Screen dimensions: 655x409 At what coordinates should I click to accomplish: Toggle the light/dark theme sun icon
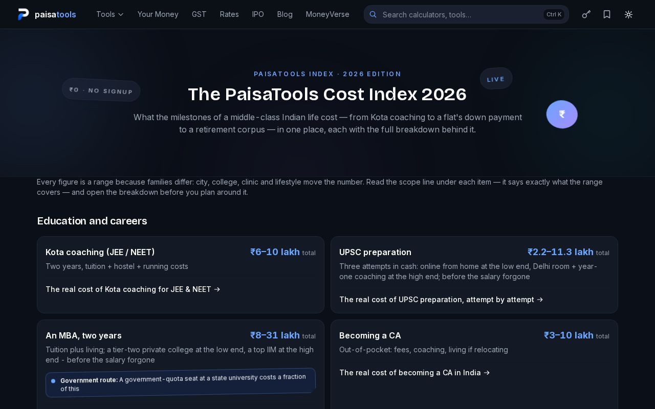tap(628, 14)
